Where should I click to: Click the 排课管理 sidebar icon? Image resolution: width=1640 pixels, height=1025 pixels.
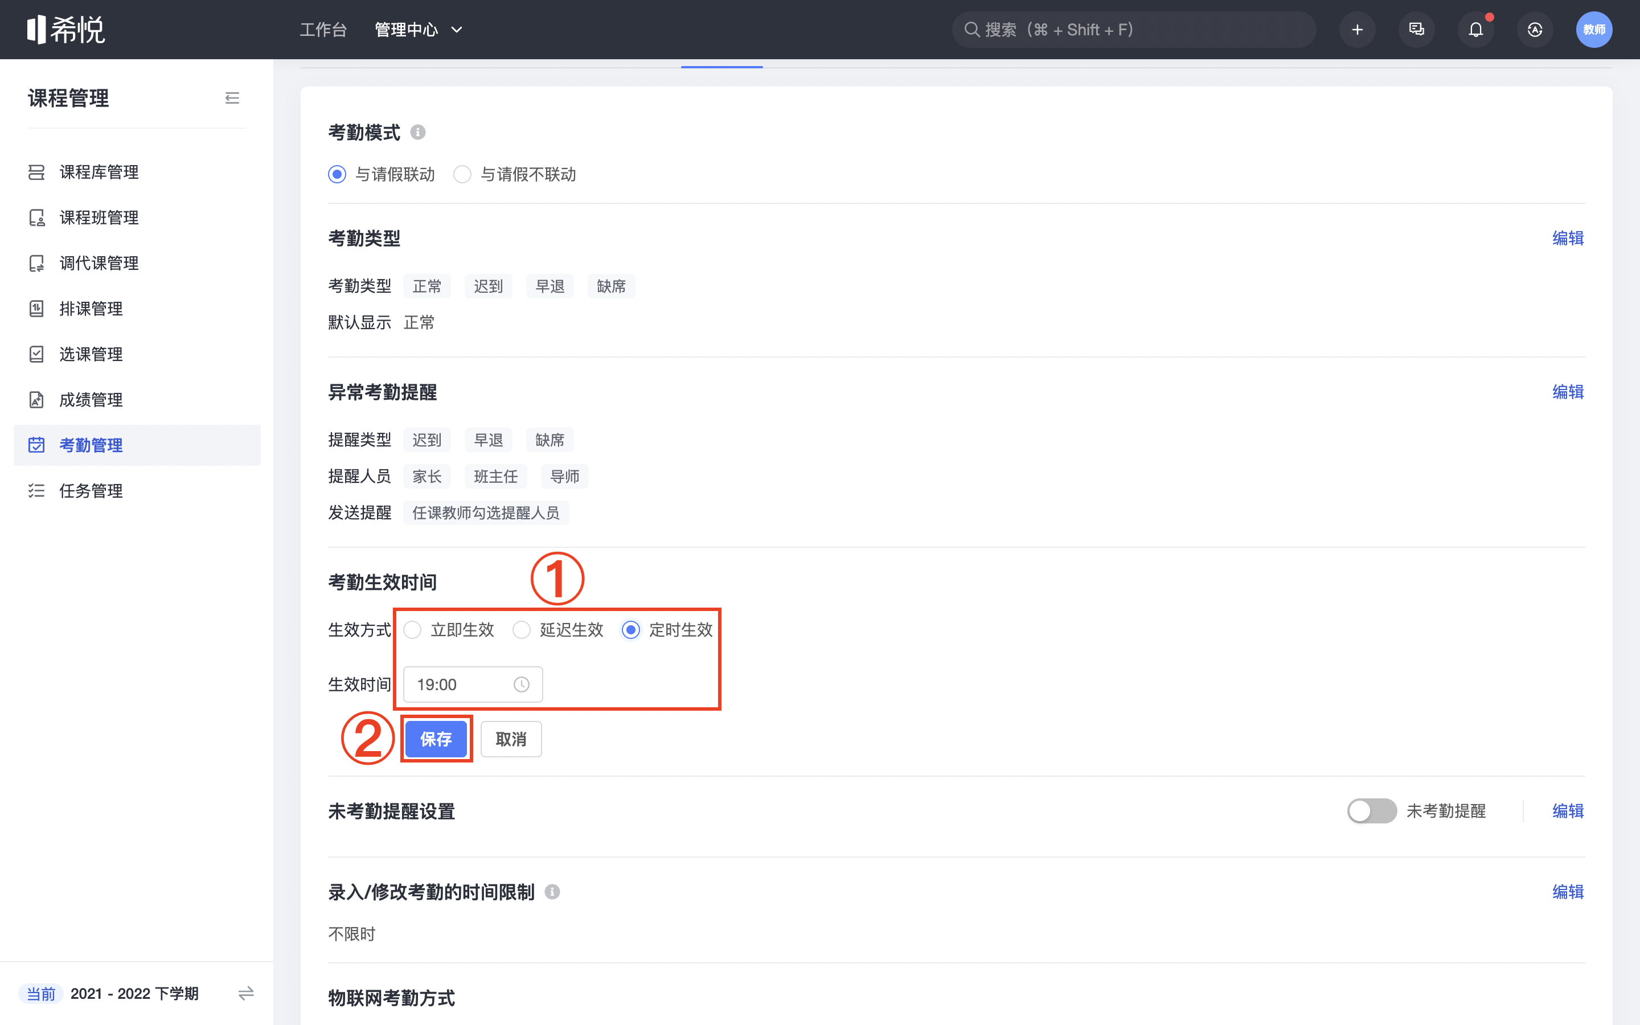click(x=36, y=309)
